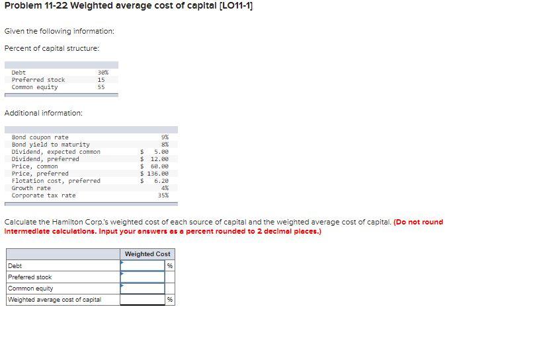This screenshot has height=342, width=541.
Task: Click the '4%' growth rate value
Action: pyautogui.click(x=165, y=188)
